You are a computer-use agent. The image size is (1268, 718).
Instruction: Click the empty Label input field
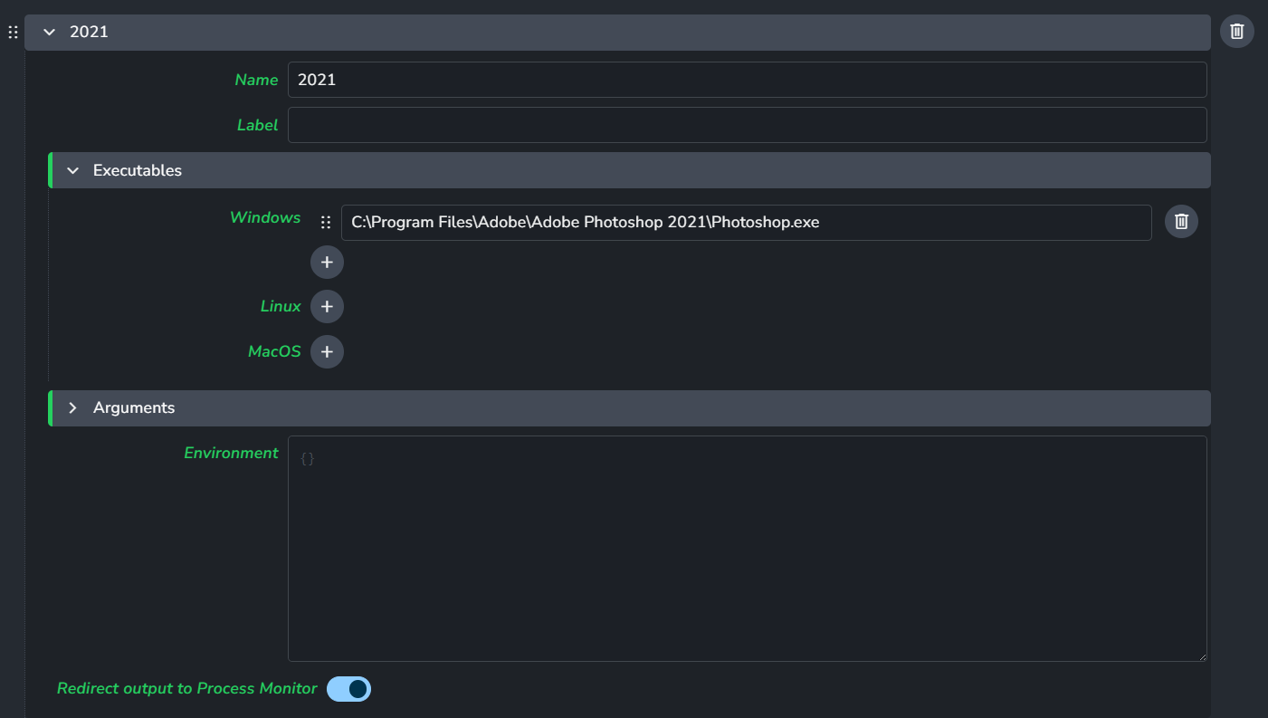coord(747,125)
